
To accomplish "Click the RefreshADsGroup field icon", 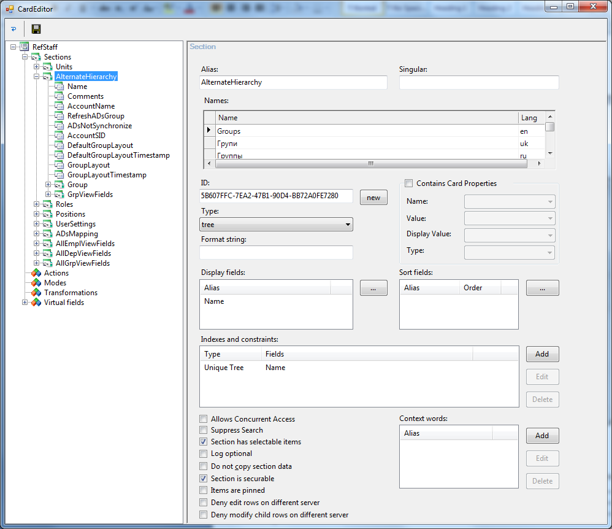I will 59,115.
